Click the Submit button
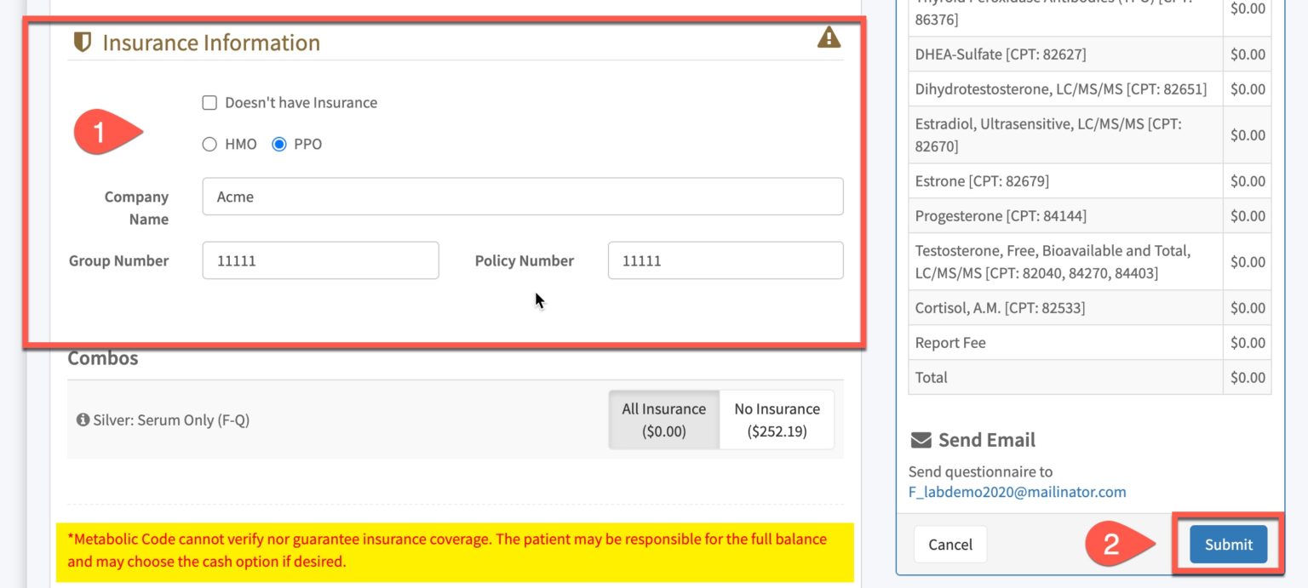This screenshot has width=1308, height=588. tap(1227, 544)
